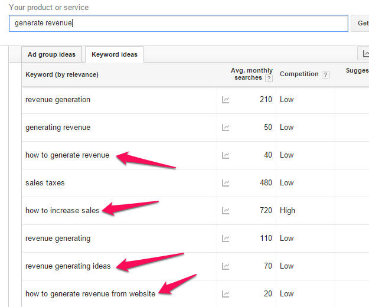Click the 110 monthly searches value
The width and height of the screenshot is (369, 307).
[x=266, y=239]
